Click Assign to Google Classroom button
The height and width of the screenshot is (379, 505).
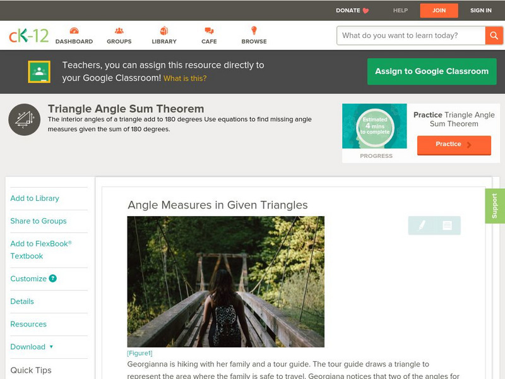point(432,71)
